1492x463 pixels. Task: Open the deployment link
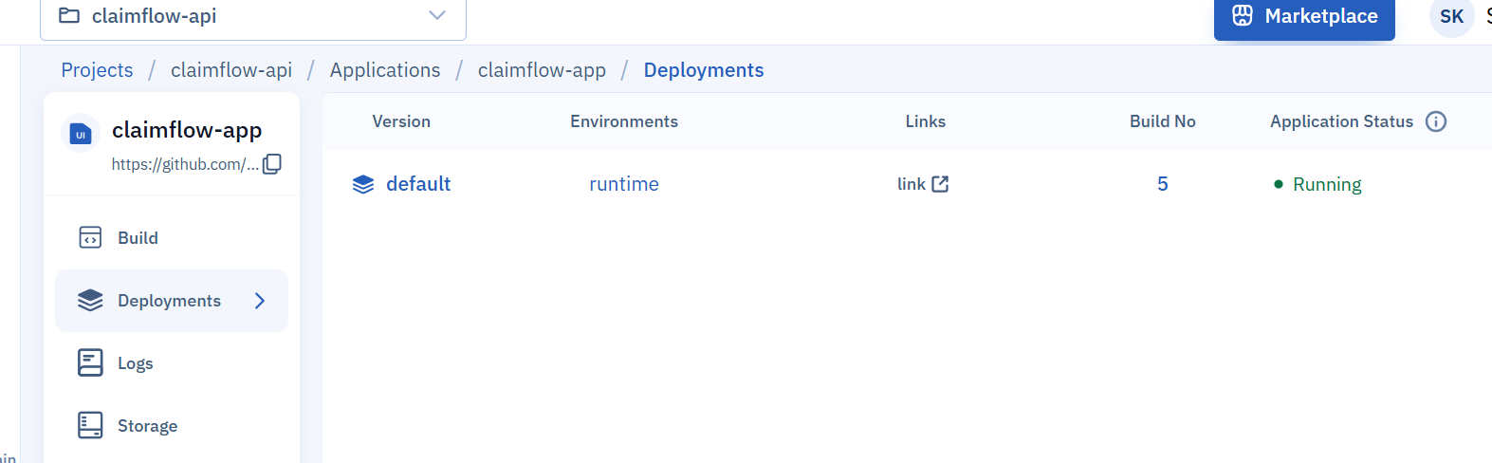click(923, 184)
